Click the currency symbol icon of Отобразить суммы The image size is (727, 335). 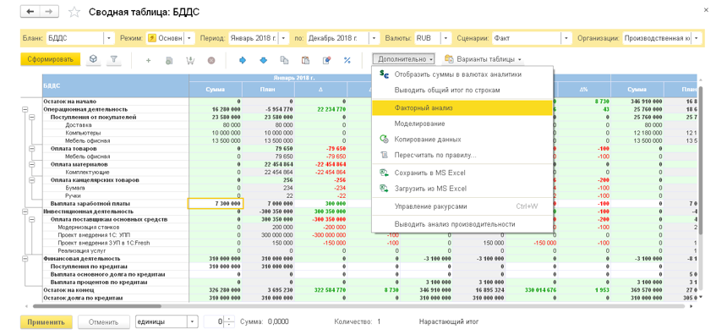coord(384,74)
